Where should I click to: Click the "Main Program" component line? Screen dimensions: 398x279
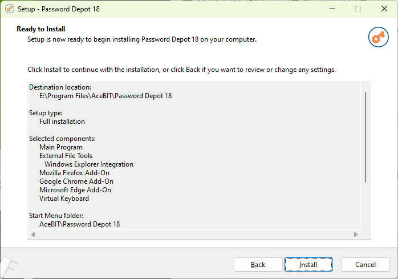(61, 147)
